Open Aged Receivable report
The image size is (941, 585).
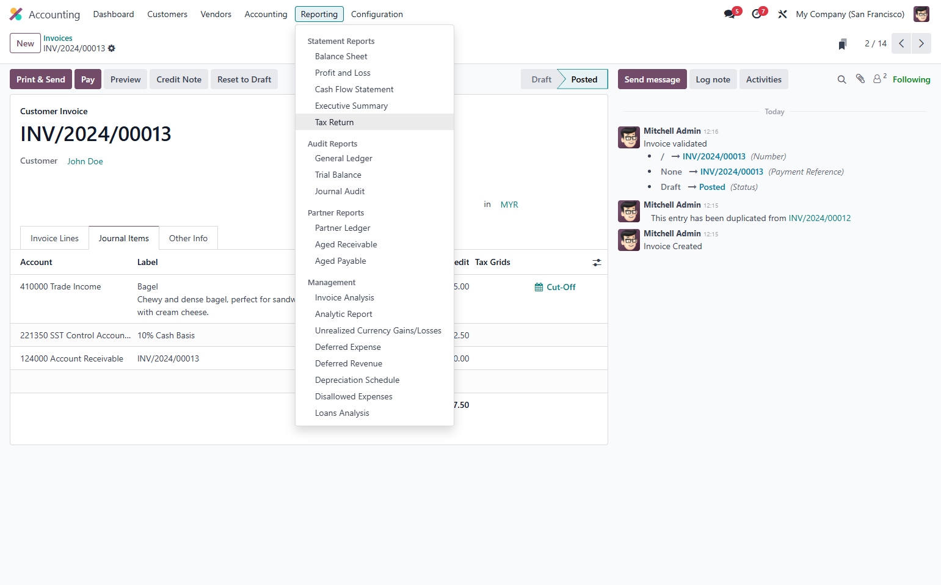[374, 244]
